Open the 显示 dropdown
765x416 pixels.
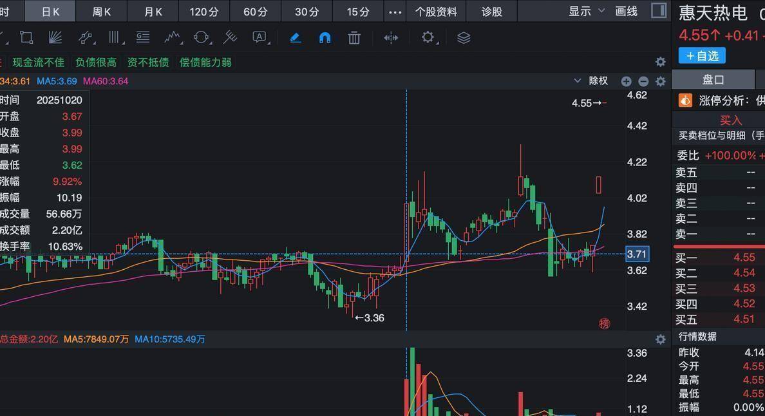pyautogui.click(x=586, y=11)
